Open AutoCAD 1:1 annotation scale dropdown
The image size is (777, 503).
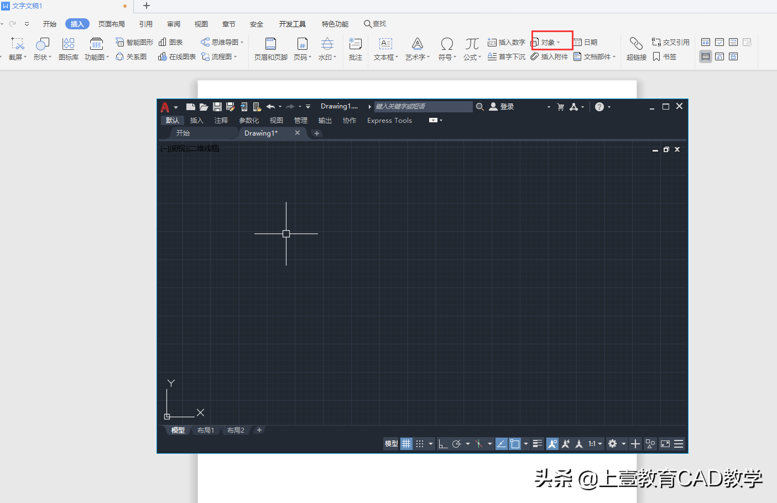pyautogui.click(x=595, y=444)
